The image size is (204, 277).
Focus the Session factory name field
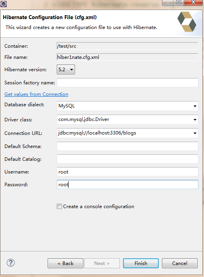[127, 82]
